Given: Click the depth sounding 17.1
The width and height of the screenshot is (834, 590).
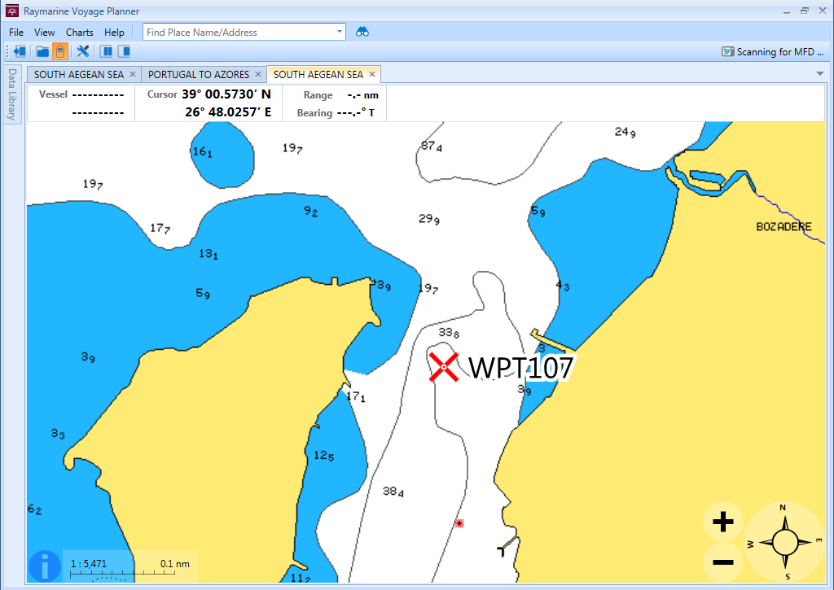Looking at the screenshot, I should [356, 396].
